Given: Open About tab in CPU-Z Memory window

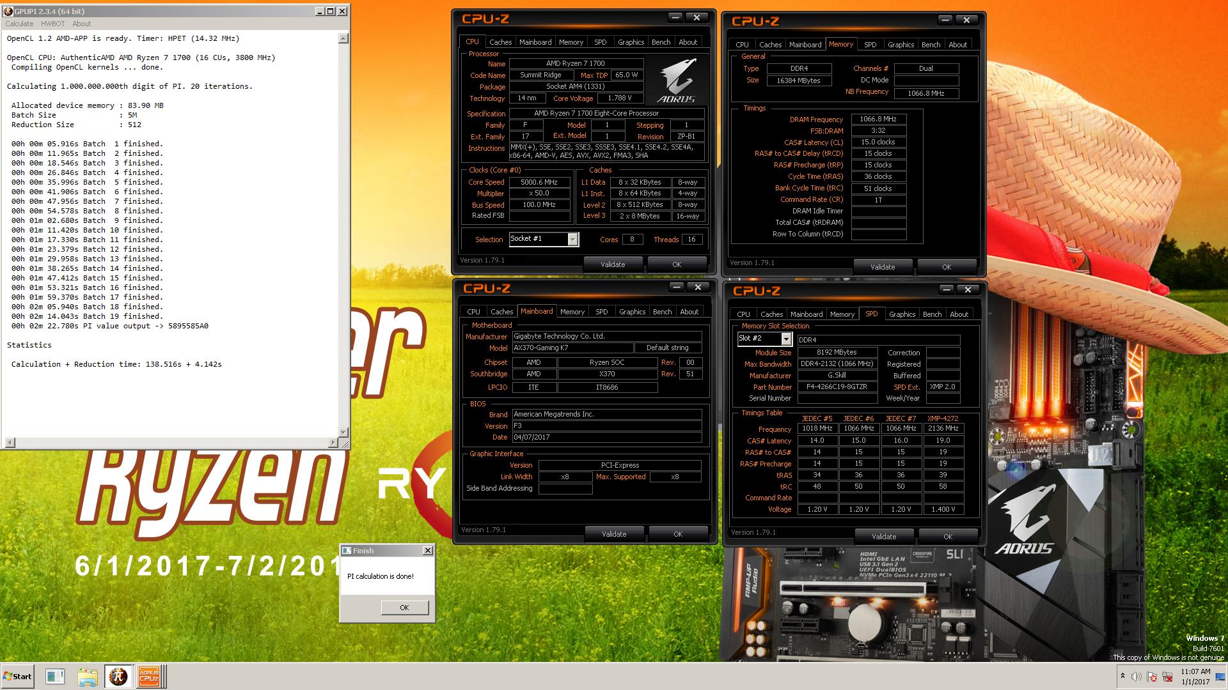Looking at the screenshot, I should pyautogui.click(x=957, y=45).
